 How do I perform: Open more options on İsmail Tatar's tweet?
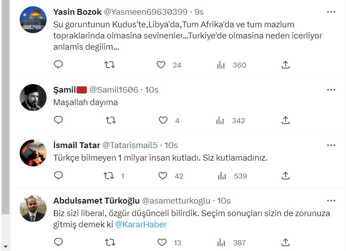331,145
